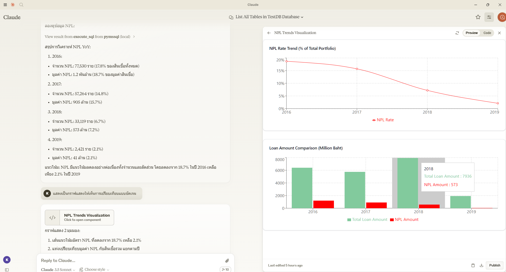
Task: Refresh the artifact preview
Action: 458,33
